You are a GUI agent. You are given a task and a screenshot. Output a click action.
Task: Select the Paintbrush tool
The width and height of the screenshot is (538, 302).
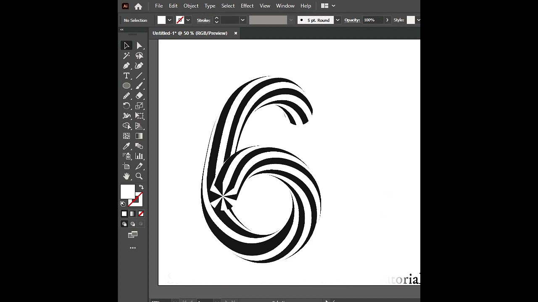[x=140, y=86]
